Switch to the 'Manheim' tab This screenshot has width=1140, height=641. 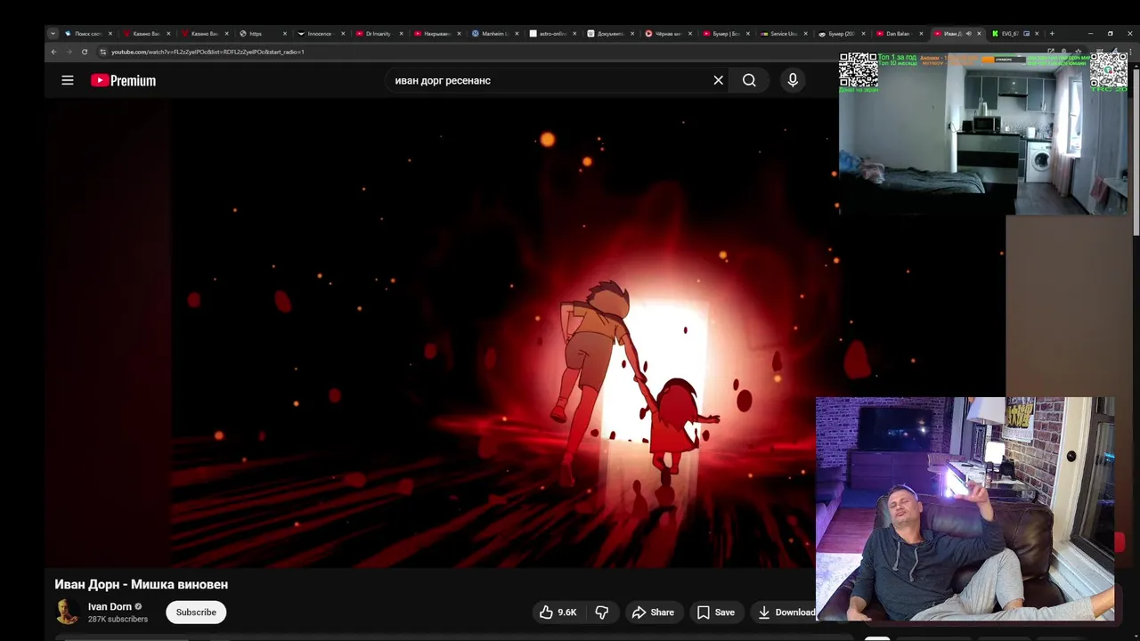click(494, 34)
